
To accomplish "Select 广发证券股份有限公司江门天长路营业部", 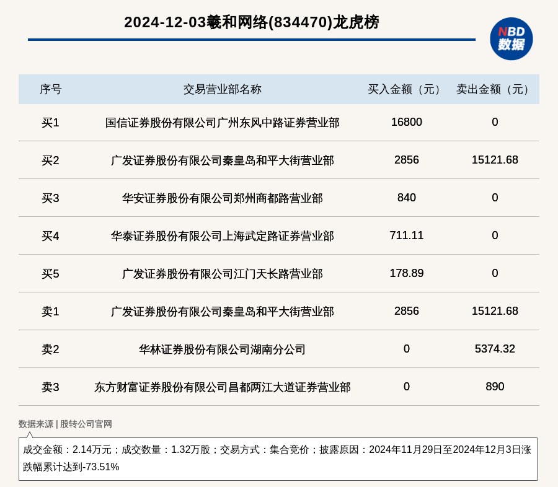I will pyautogui.click(x=223, y=274).
